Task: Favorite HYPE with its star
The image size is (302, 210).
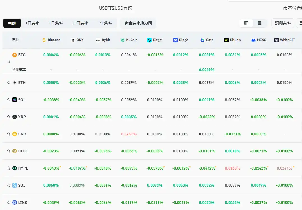Action: coord(9,168)
